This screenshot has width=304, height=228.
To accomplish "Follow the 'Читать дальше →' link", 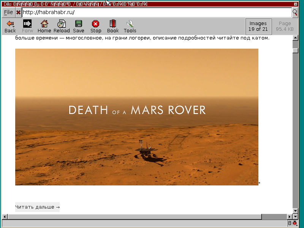I will [37, 207].
